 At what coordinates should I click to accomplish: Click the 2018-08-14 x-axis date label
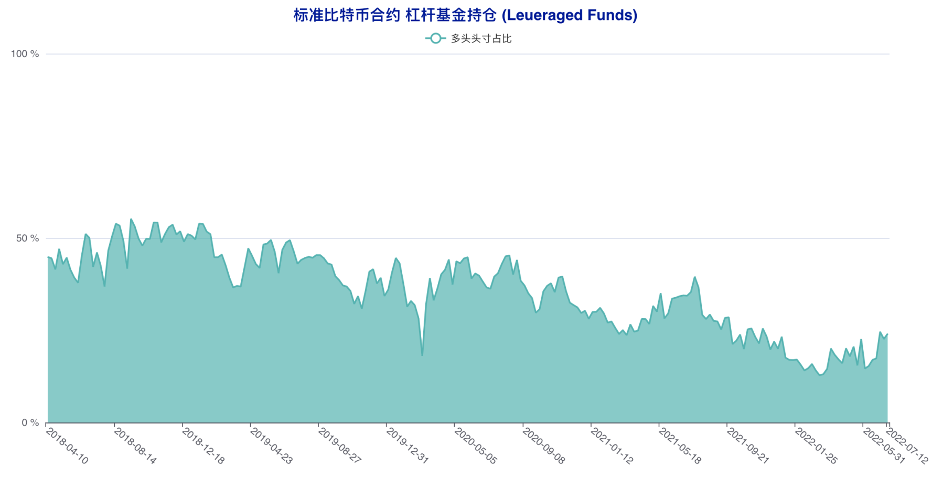tap(135, 446)
